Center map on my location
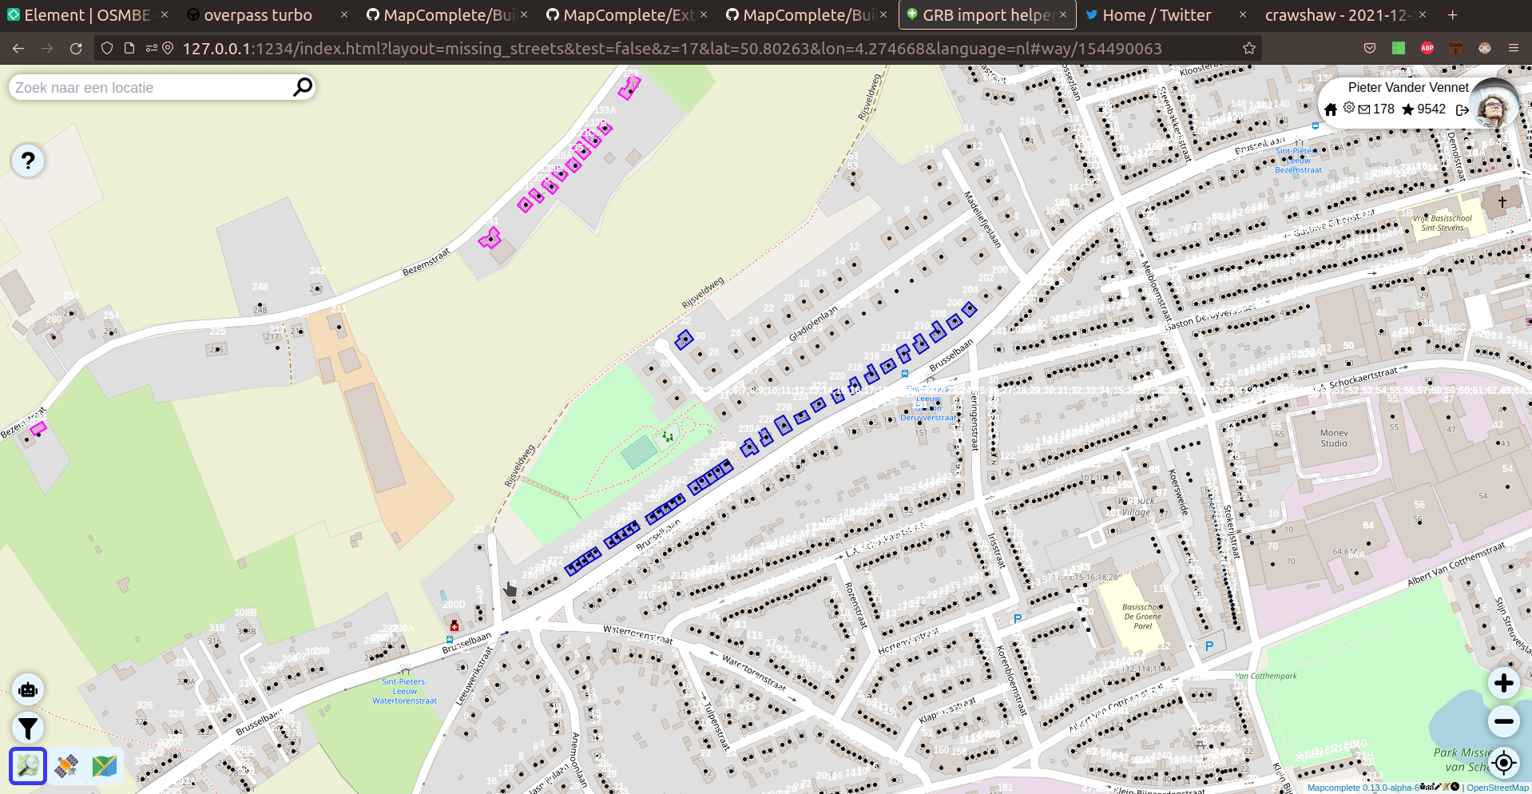The image size is (1532, 794). click(1503, 763)
